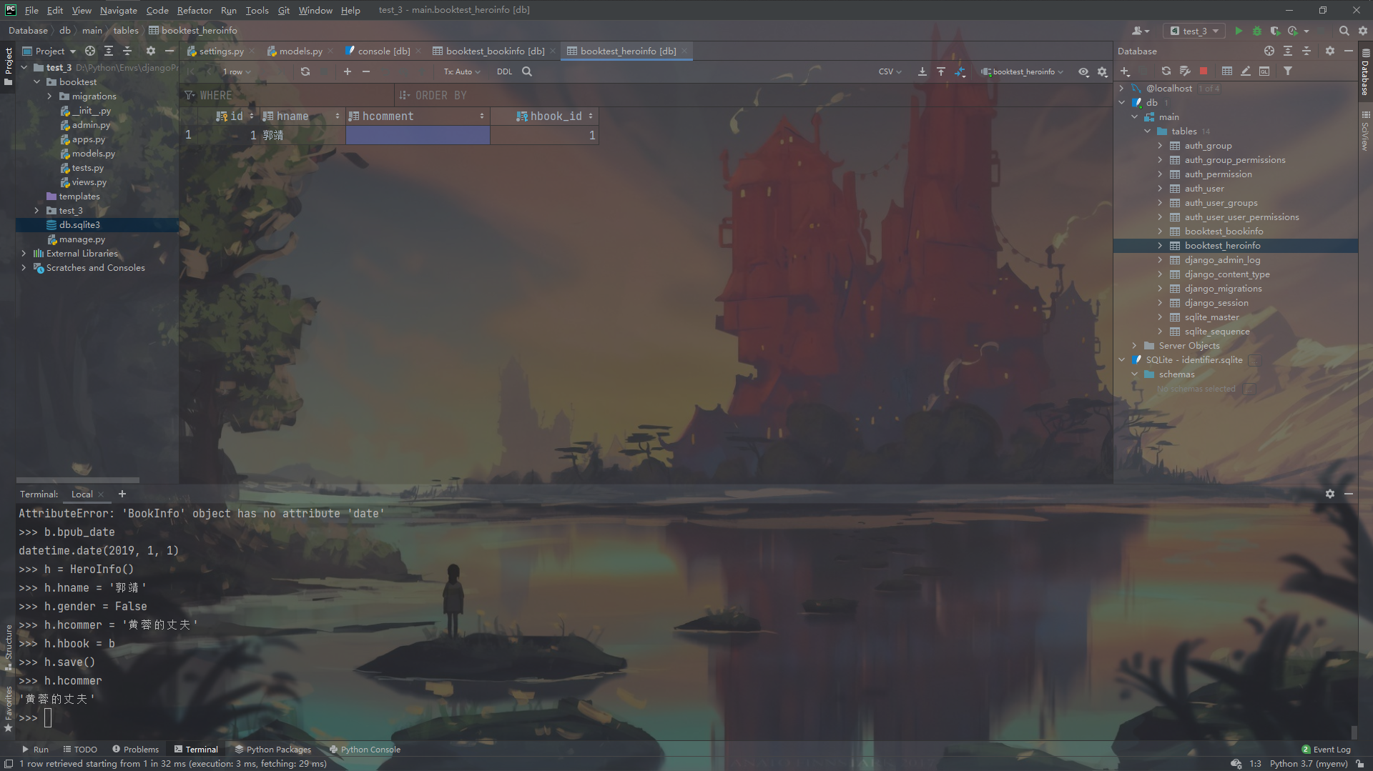Start debugging test_3 with bug icon
The height and width of the screenshot is (771, 1373).
pos(1257,31)
